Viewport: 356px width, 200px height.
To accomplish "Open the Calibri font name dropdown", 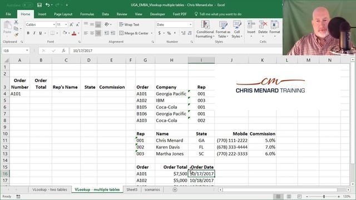I will [54, 24].
